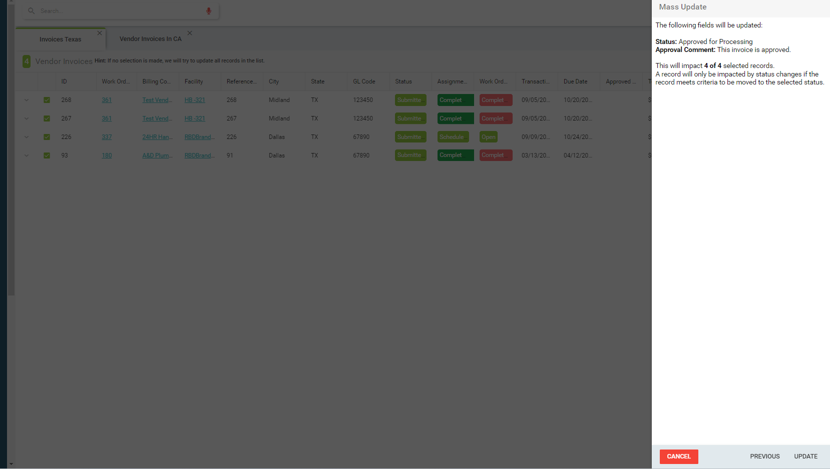Click the search magnifier icon
830x469 pixels.
31,10
